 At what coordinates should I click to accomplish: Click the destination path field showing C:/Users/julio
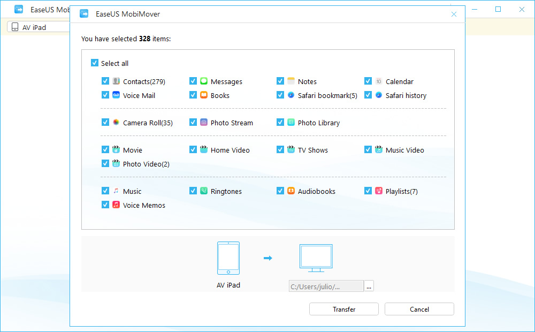pos(326,285)
